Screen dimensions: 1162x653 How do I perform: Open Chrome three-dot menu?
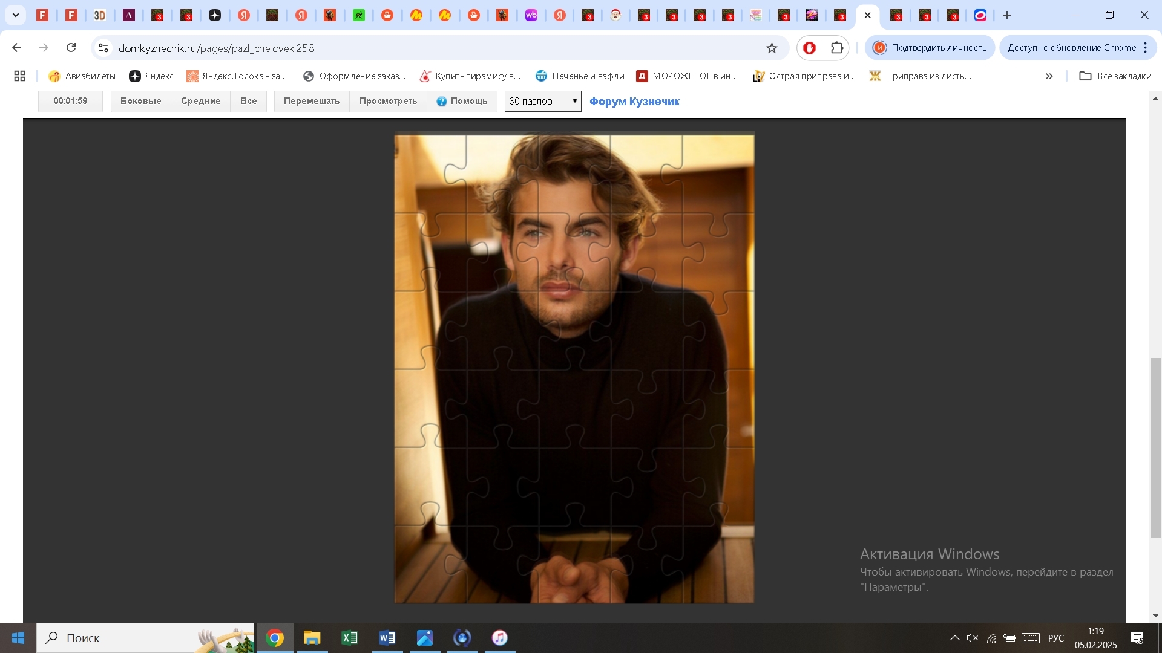tap(1146, 48)
